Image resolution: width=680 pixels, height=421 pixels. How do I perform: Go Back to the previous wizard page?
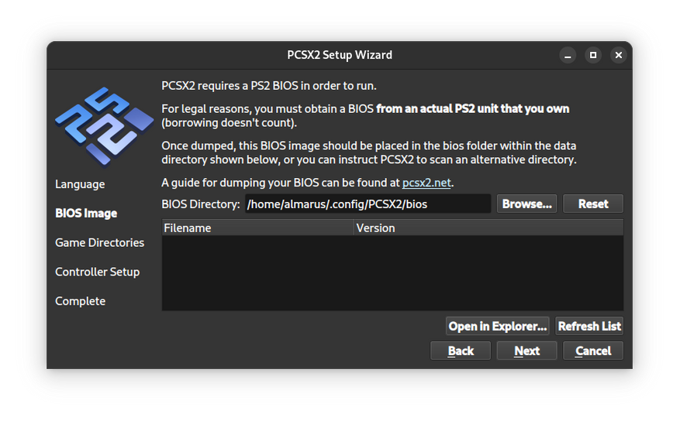pyautogui.click(x=461, y=351)
